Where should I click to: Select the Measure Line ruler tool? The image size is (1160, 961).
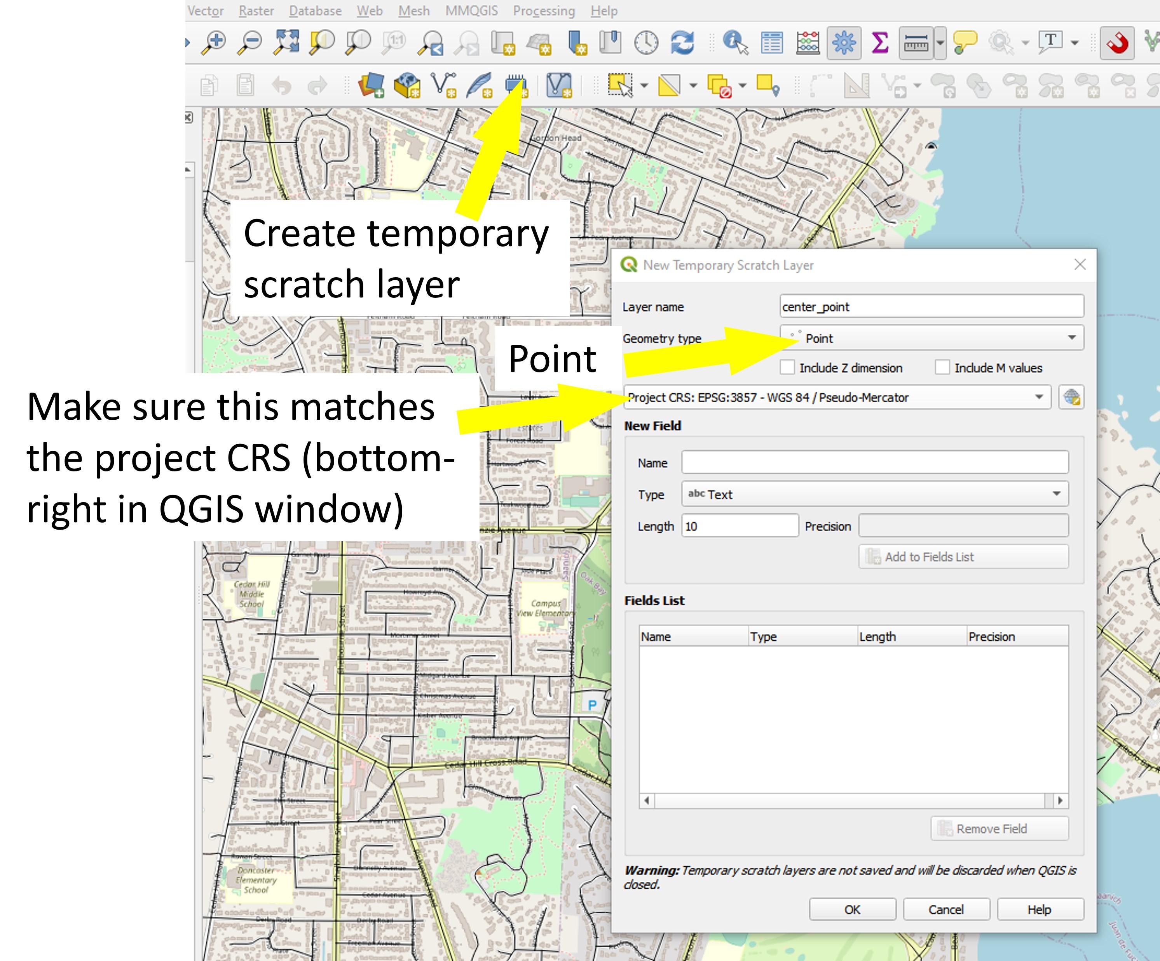[916, 42]
